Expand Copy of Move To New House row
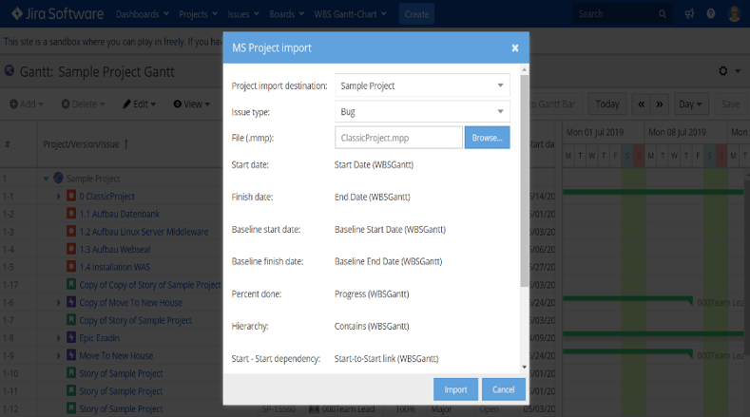The width and height of the screenshot is (750, 417). (58, 302)
